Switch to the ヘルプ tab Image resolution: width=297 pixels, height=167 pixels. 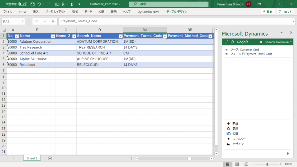click(126, 12)
